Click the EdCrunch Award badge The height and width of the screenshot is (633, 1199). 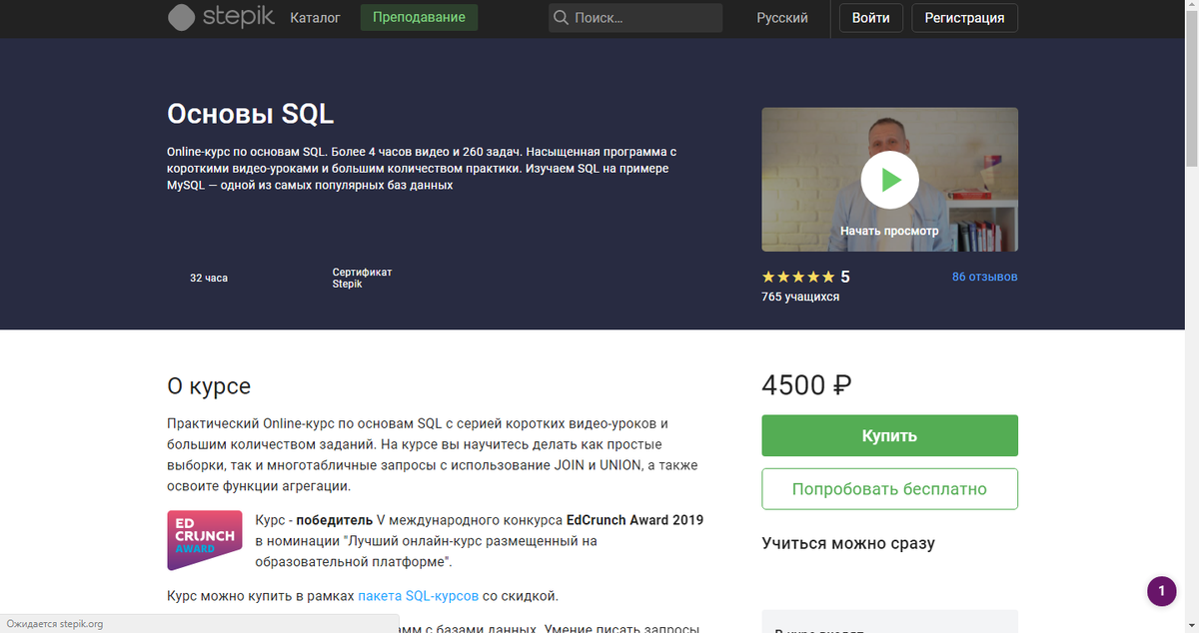(x=205, y=540)
